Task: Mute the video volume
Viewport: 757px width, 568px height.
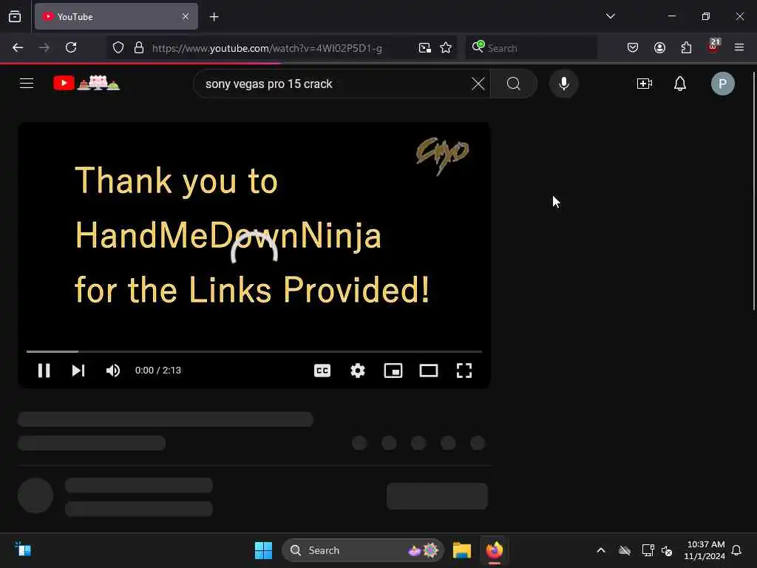Action: tap(113, 371)
